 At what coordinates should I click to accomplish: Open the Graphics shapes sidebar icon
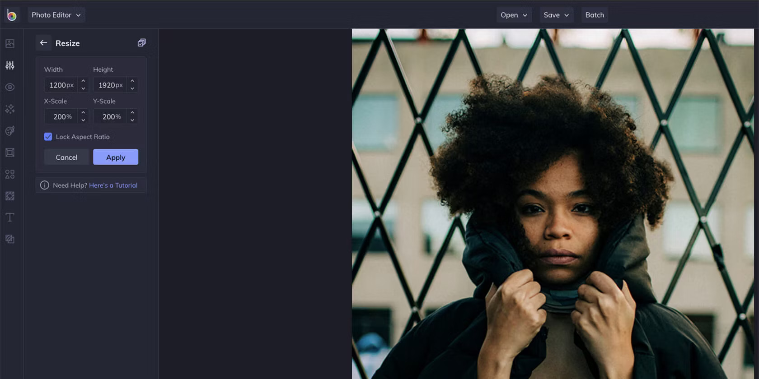(10, 174)
